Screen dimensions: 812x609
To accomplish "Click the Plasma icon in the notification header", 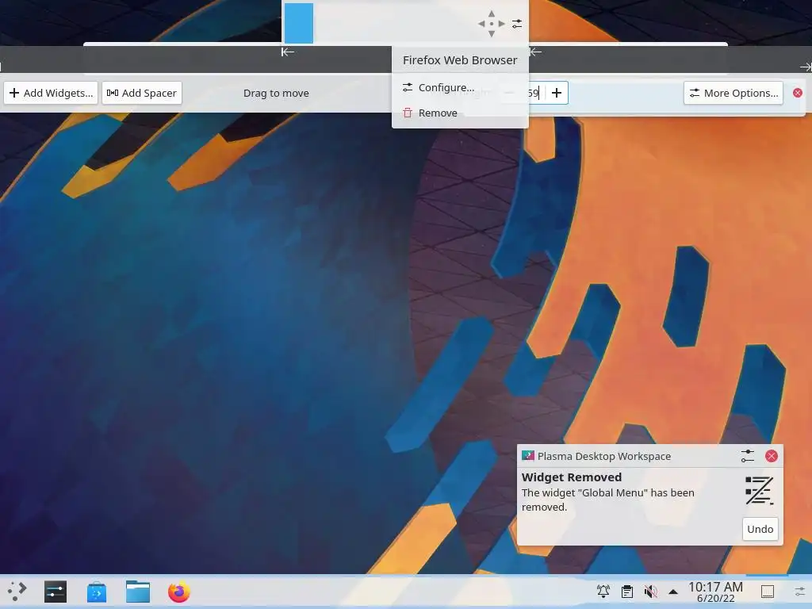I will [x=527, y=456].
